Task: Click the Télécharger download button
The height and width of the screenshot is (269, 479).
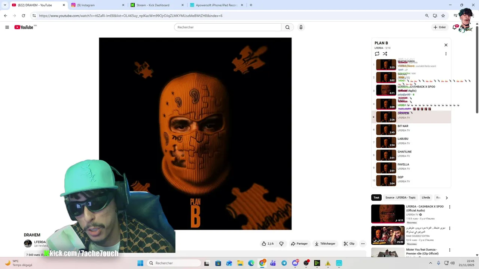Action: point(325,244)
